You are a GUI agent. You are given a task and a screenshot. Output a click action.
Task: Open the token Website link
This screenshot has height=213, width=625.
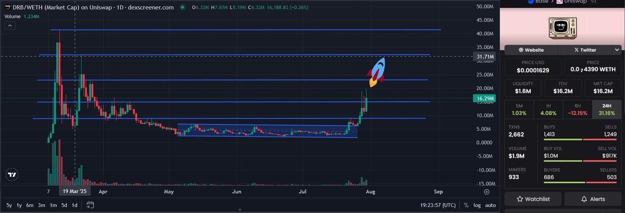click(531, 50)
